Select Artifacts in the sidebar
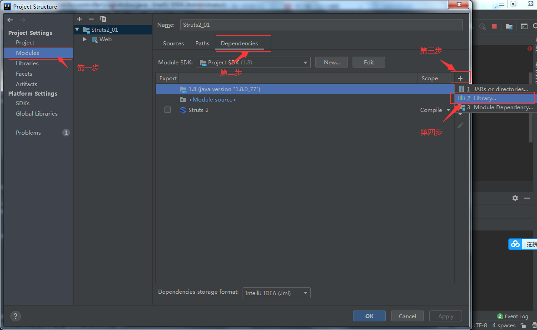537x330 pixels. (x=26, y=84)
